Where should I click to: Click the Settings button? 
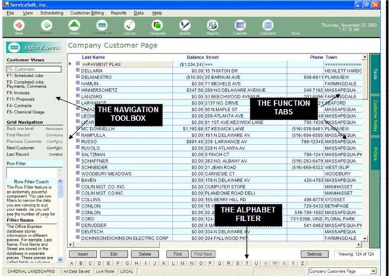point(314,254)
